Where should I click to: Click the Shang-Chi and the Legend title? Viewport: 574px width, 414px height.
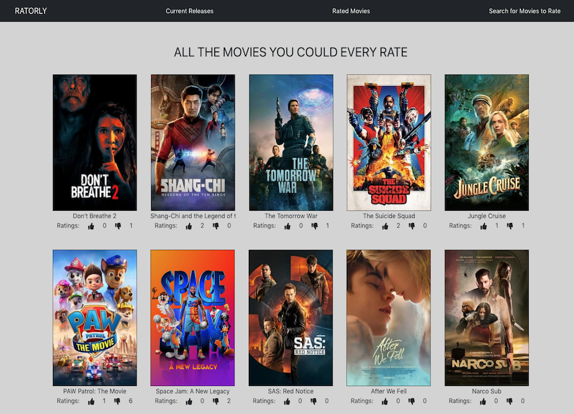pos(193,216)
